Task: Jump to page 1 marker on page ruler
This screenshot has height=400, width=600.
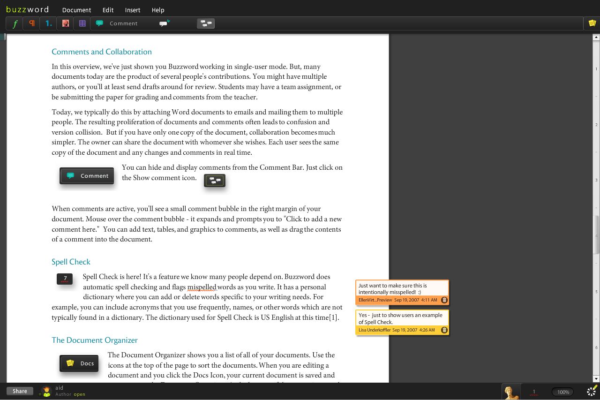Action: point(596,69)
